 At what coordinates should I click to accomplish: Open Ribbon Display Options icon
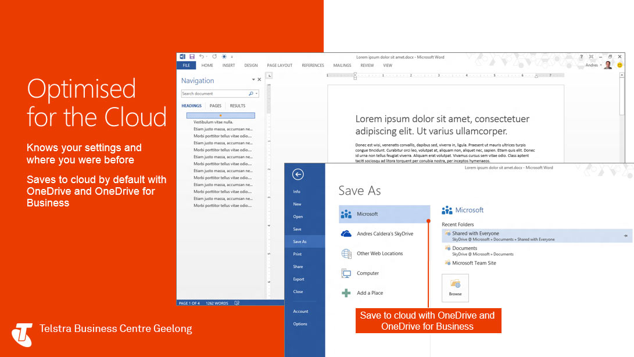point(591,56)
